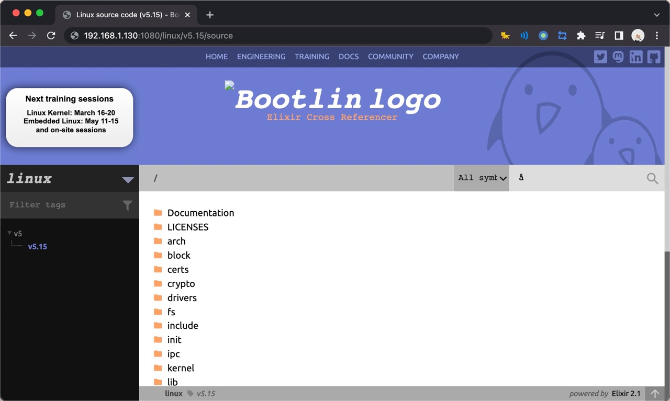The width and height of the screenshot is (670, 401).
Task: Reload the page with the refresh icon
Action: click(x=51, y=36)
